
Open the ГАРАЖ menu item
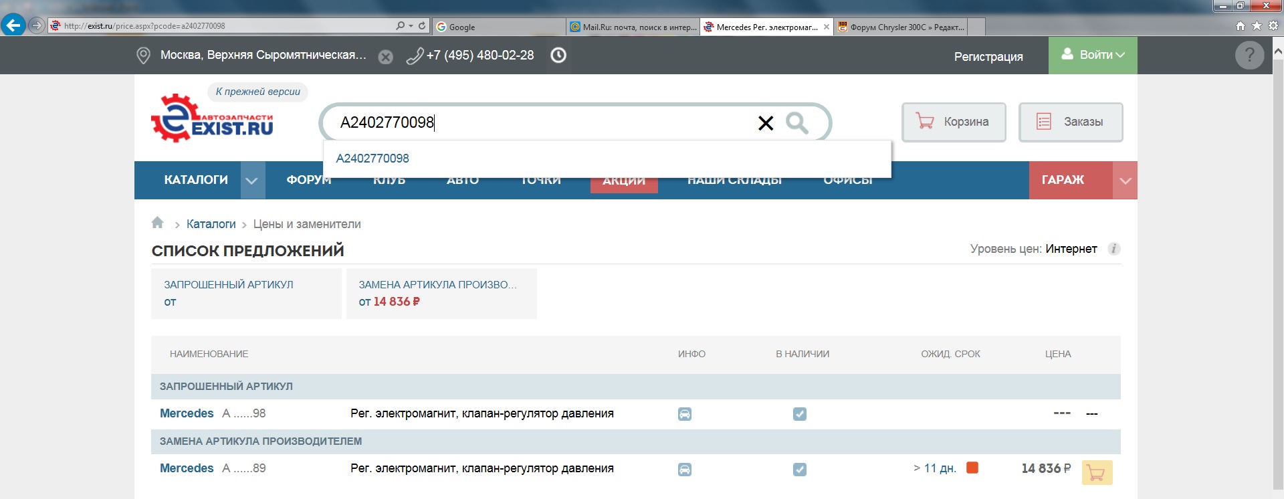click(x=1063, y=180)
